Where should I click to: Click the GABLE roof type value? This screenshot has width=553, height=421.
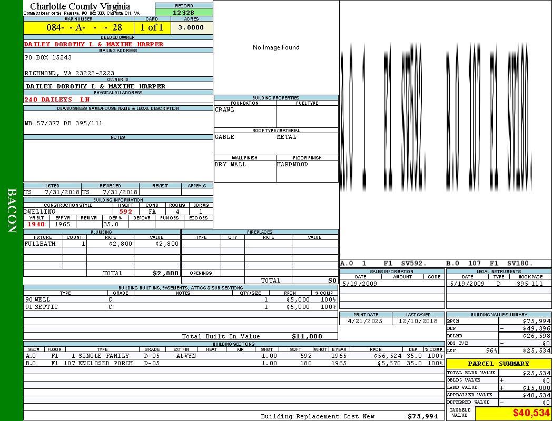225,137
